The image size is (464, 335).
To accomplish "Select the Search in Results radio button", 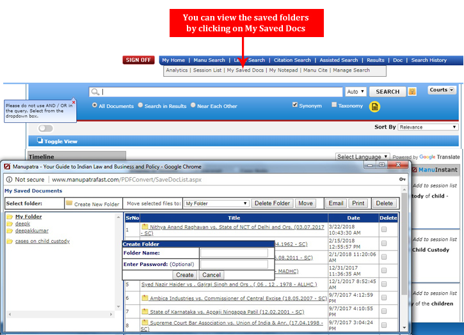I will click(x=140, y=105).
